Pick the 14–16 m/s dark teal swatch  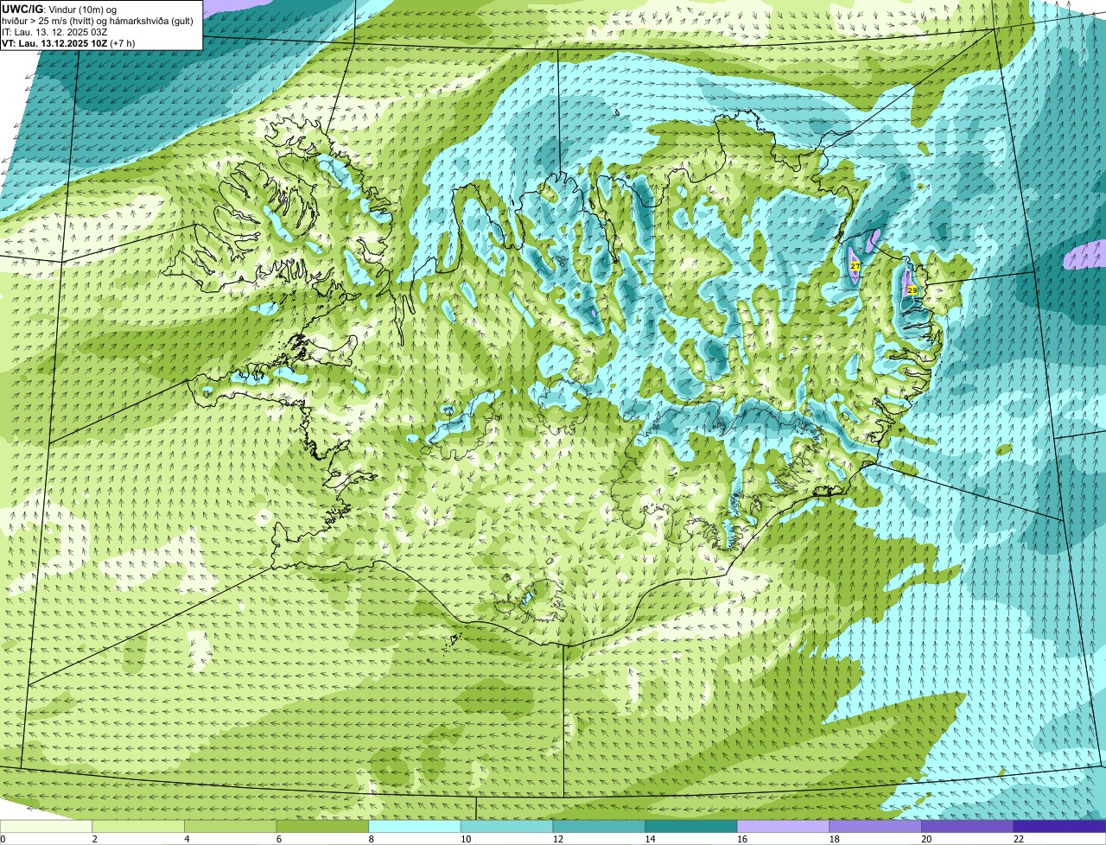point(691,826)
